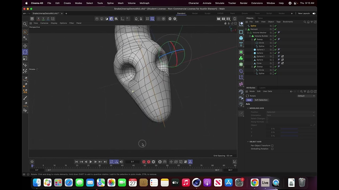The height and width of the screenshot is (190, 339).
Task: Open the viewport Cameras menu
Action: [44, 23]
